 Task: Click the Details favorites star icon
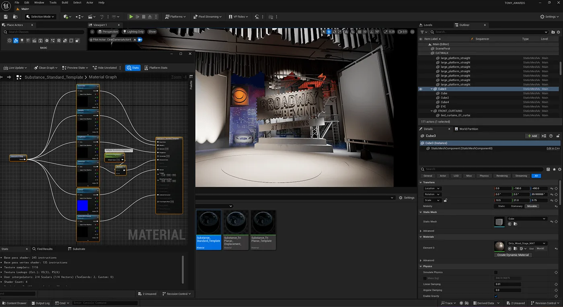pyautogui.click(x=554, y=169)
